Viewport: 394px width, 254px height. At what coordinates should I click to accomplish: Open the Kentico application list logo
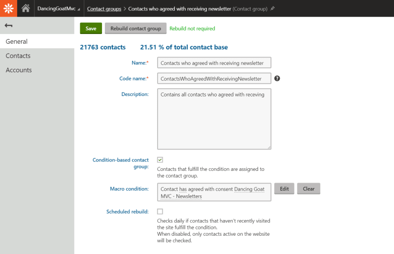click(x=8, y=8)
